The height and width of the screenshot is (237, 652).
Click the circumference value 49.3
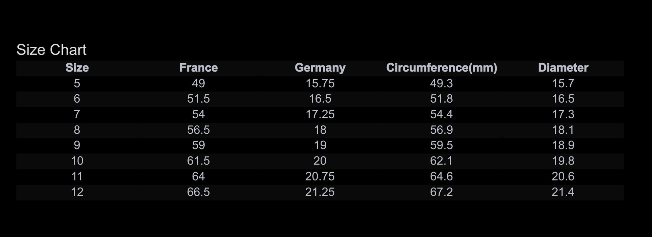pyautogui.click(x=442, y=84)
